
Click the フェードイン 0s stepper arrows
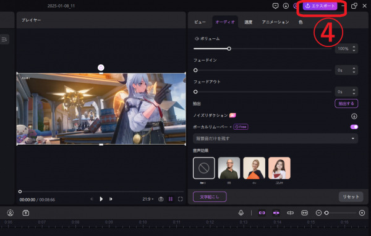coord(354,70)
